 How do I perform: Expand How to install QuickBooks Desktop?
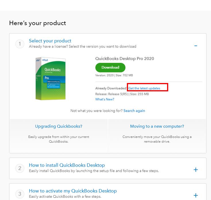coord(196,170)
